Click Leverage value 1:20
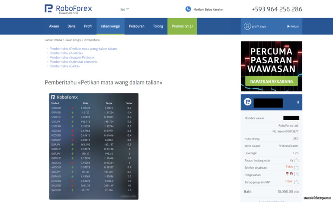 tap(296, 153)
